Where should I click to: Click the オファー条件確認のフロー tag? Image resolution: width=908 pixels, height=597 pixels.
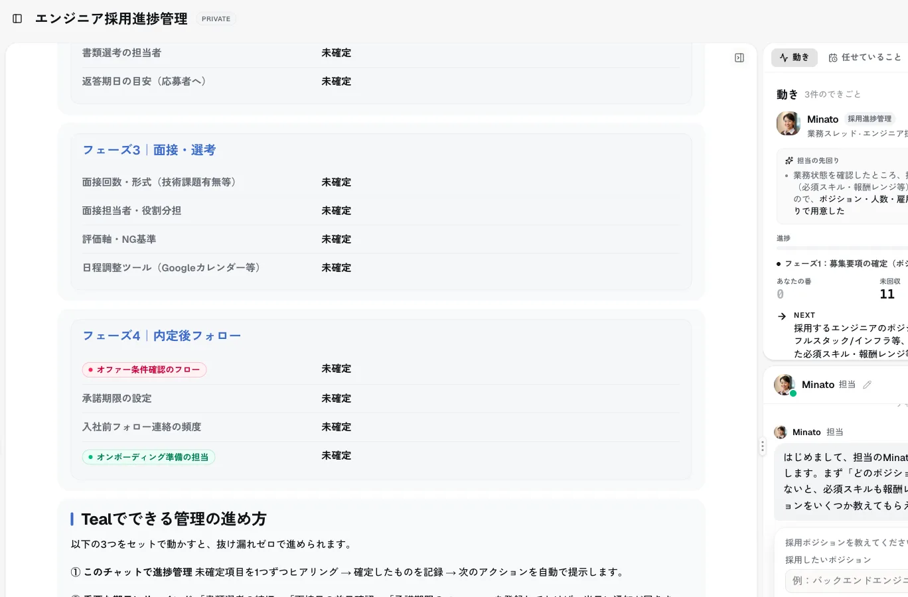144,369
